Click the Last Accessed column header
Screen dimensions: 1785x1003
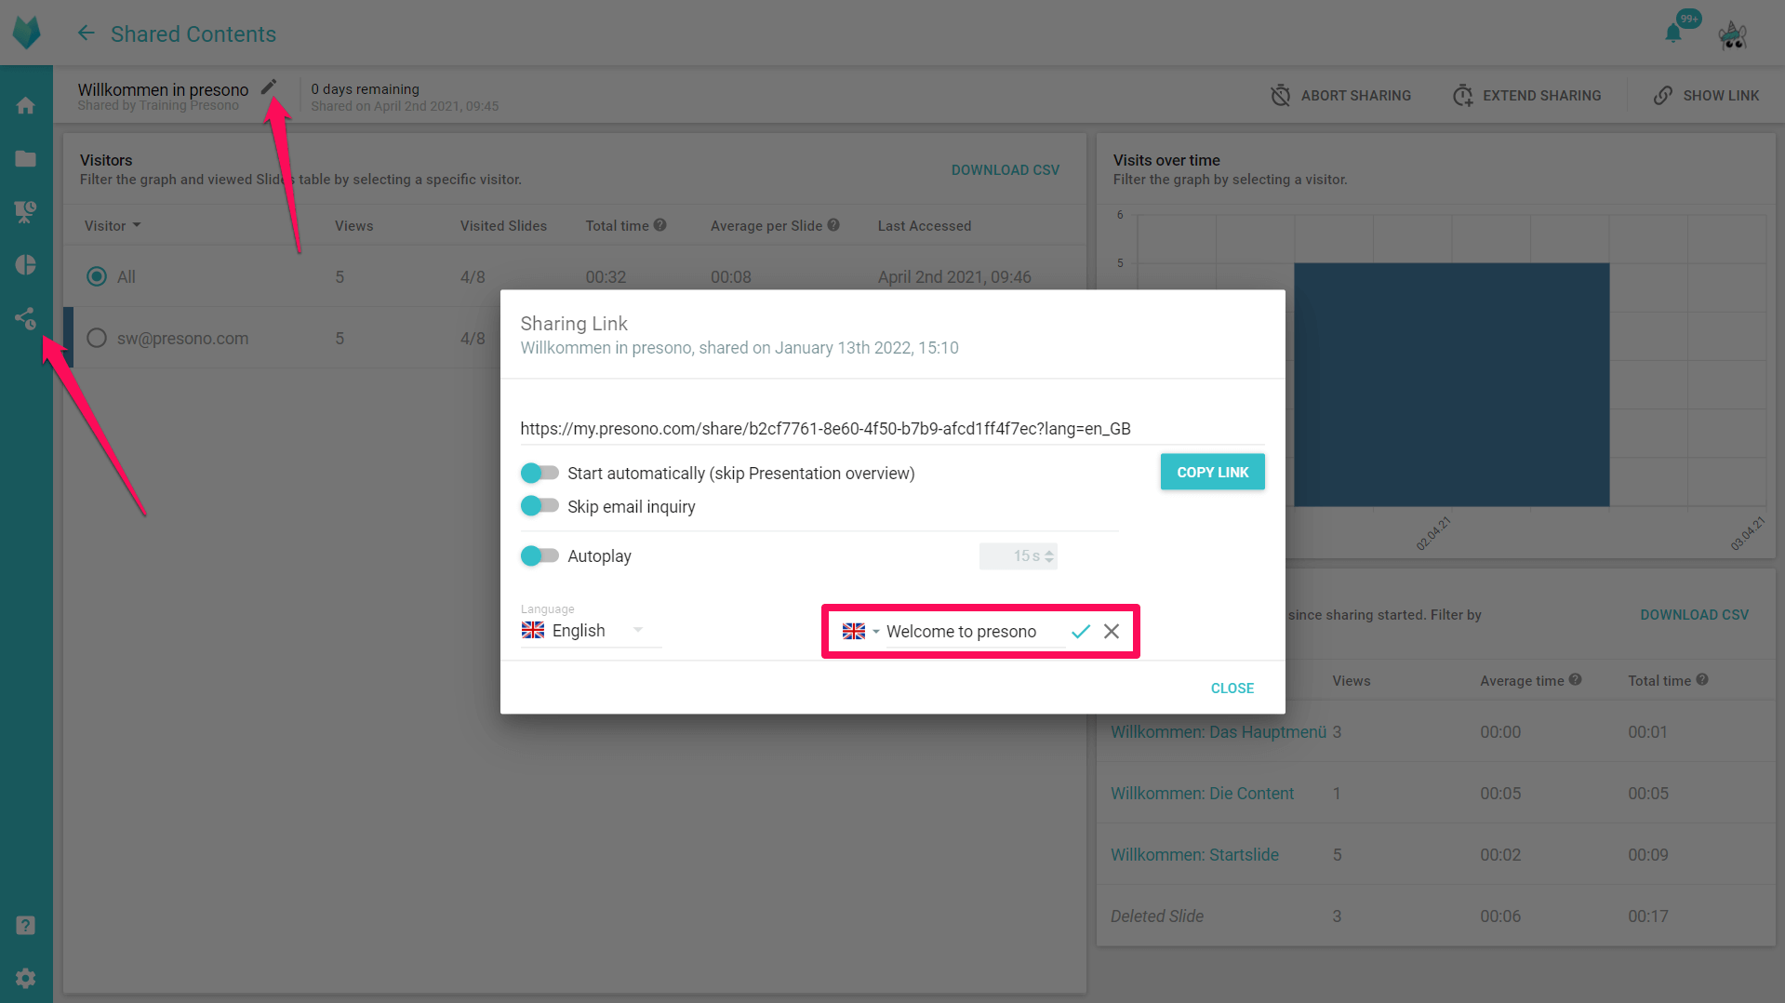[924, 226]
